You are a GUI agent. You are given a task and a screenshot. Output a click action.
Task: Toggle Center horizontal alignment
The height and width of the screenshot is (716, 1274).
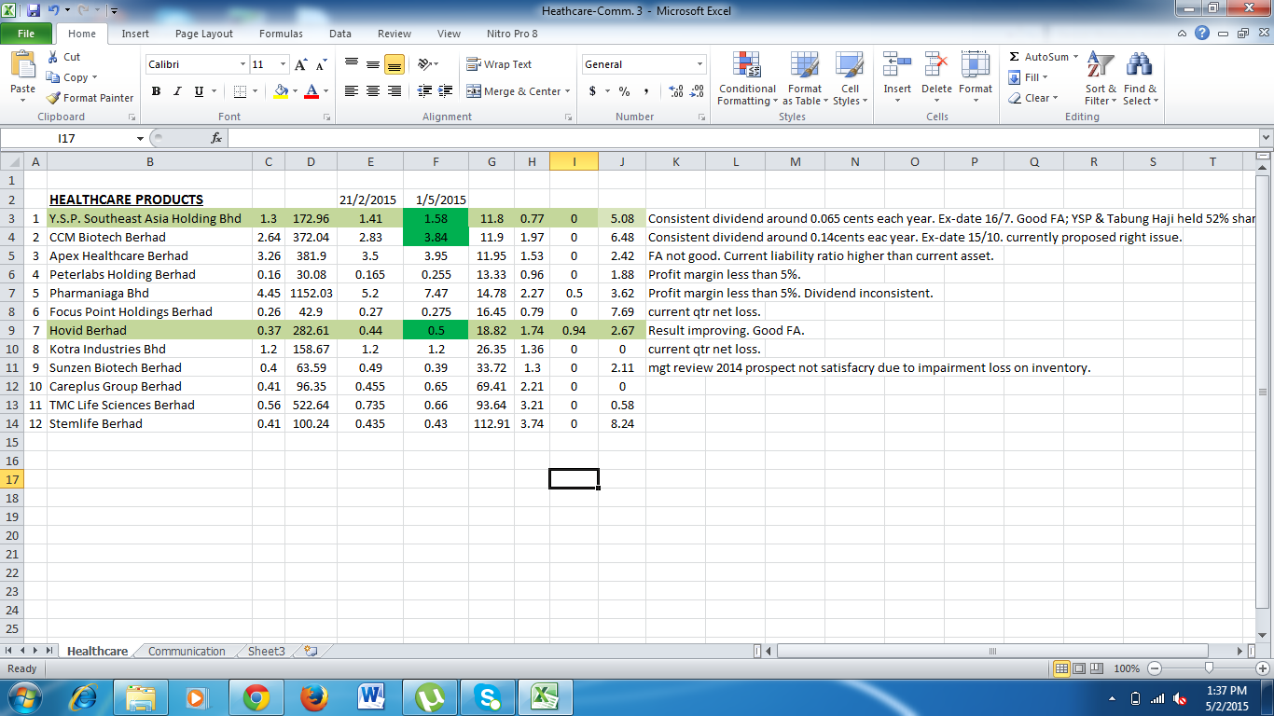(x=372, y=91)
